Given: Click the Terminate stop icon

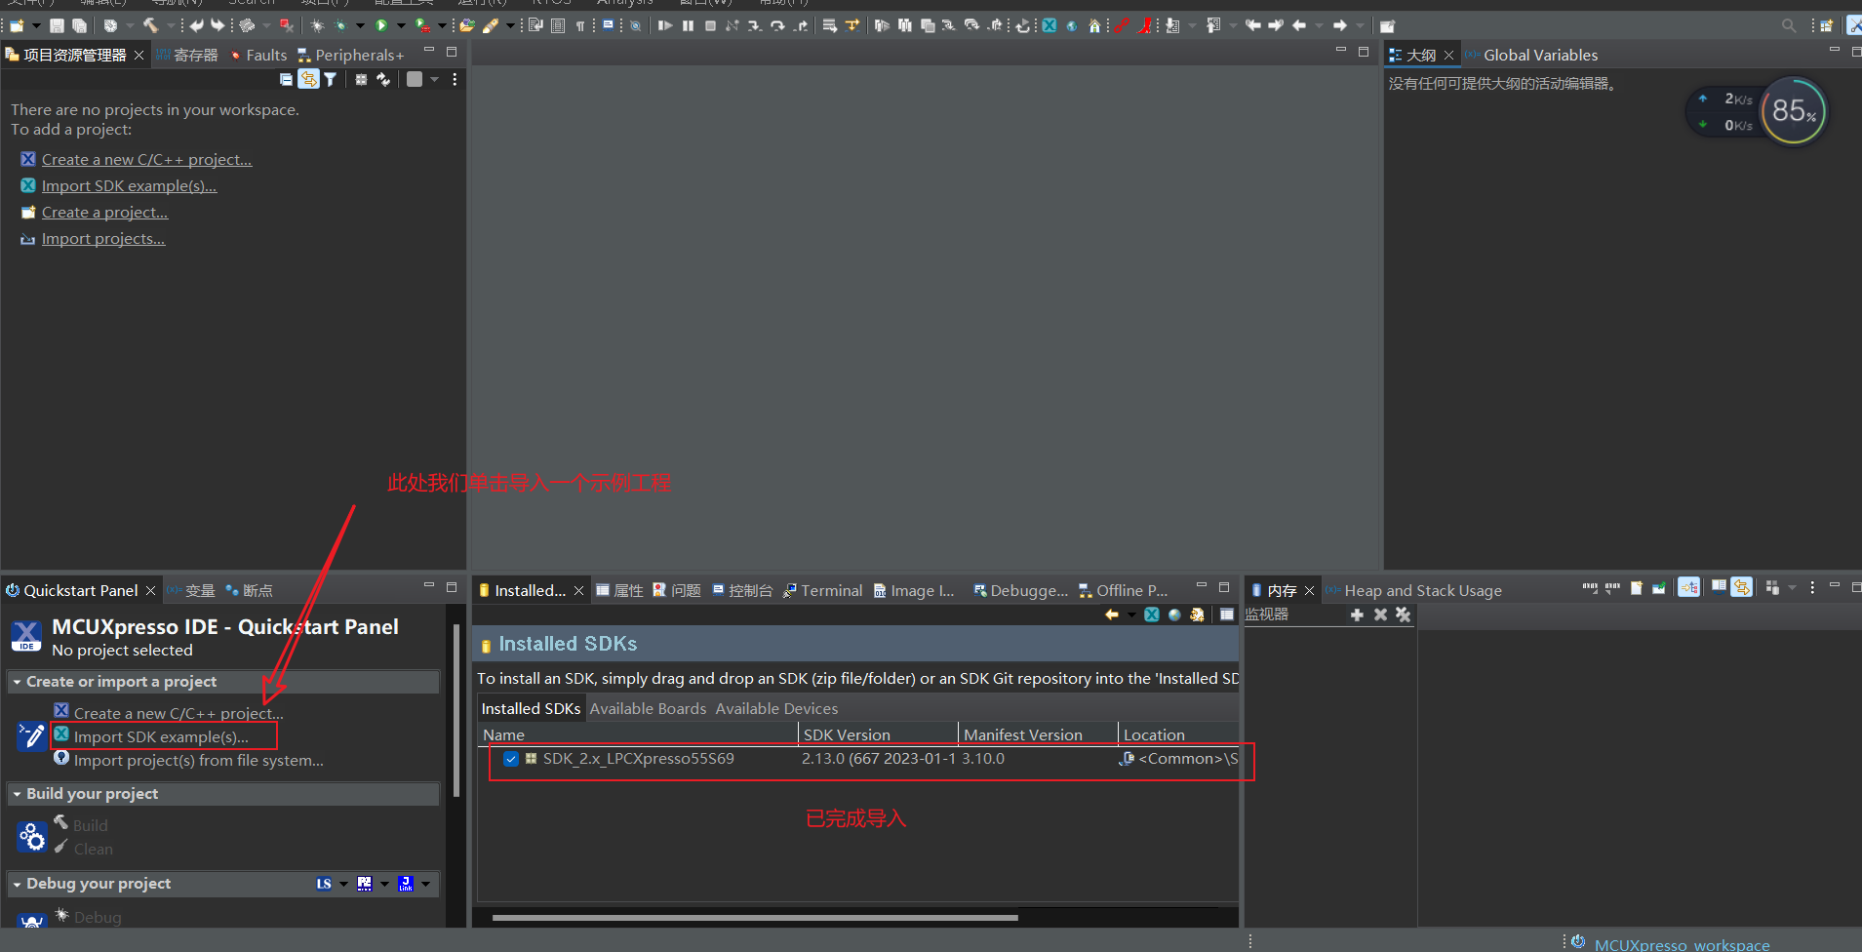Looking at the screenshot, I should pos(710,25).
